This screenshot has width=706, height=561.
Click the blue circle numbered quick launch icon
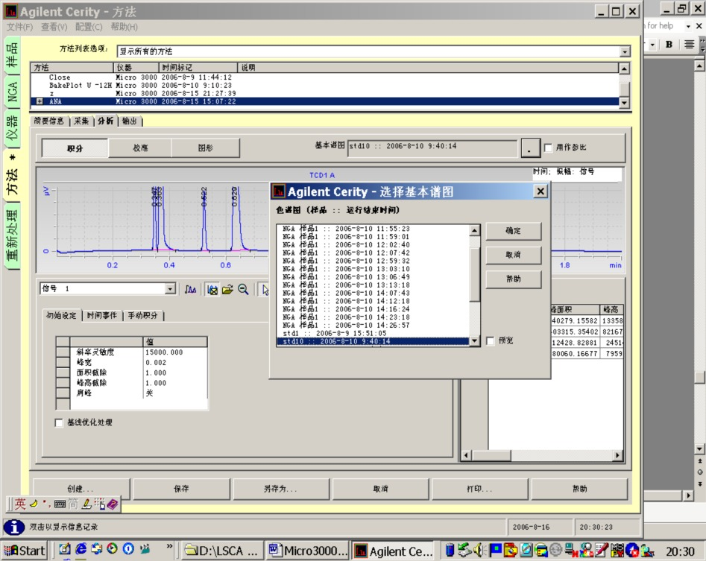point(128,549)
